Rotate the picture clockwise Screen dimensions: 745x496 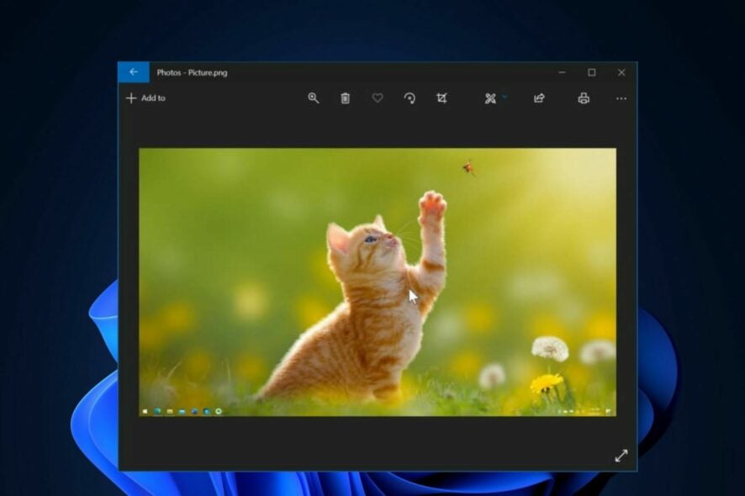click(409, 99)
